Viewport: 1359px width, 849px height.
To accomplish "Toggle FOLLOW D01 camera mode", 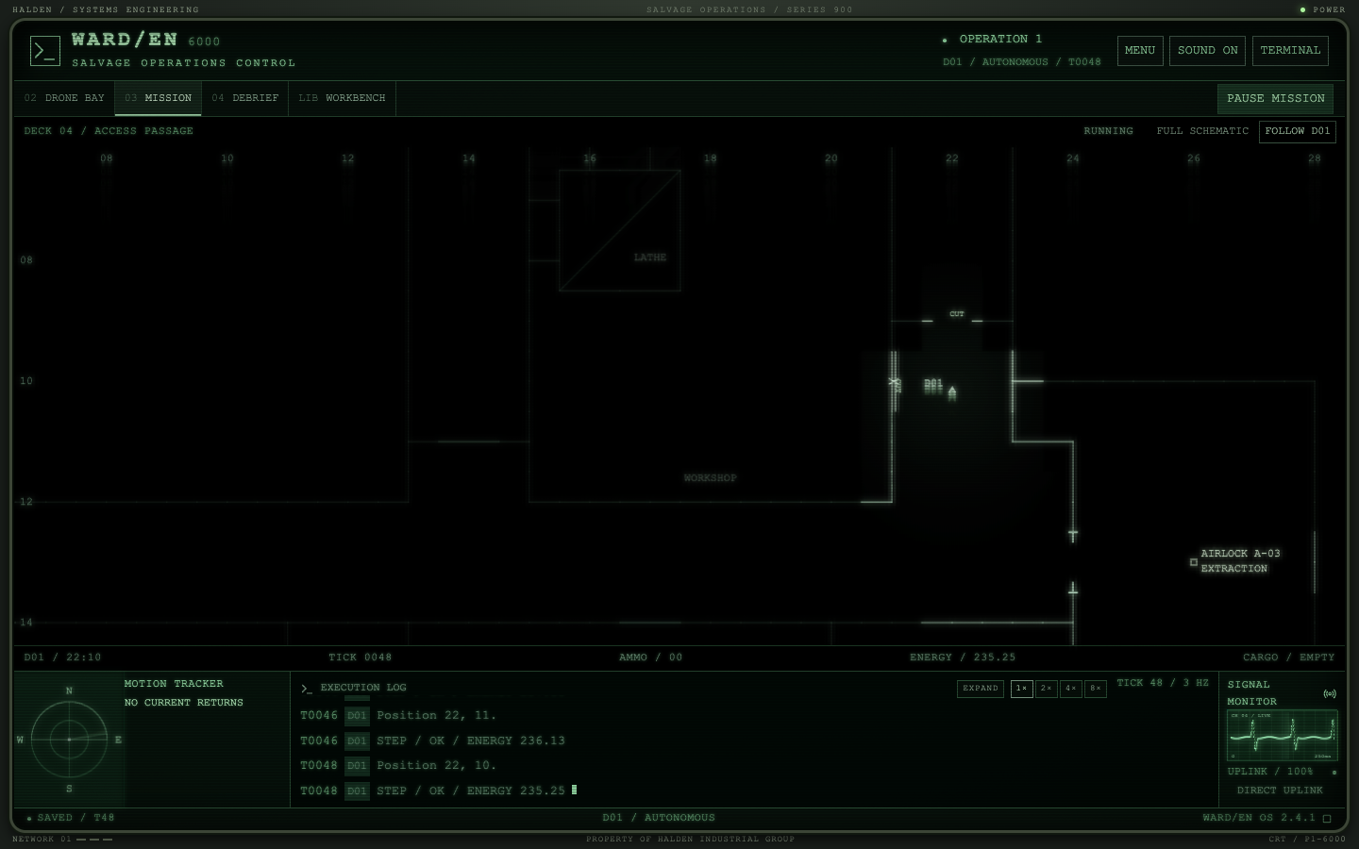I will coord(1298,131).
